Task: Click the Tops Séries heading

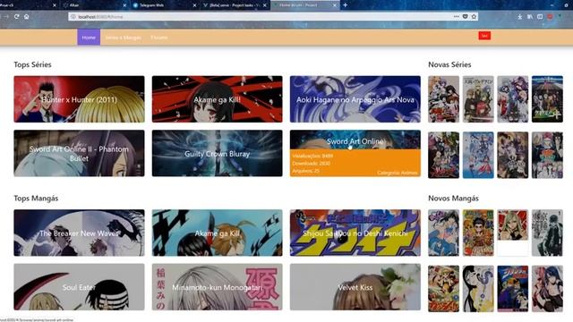Action: click(32, 64)
